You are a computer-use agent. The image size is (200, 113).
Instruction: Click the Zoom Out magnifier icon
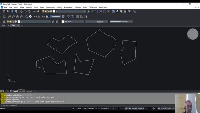point(13,16)
